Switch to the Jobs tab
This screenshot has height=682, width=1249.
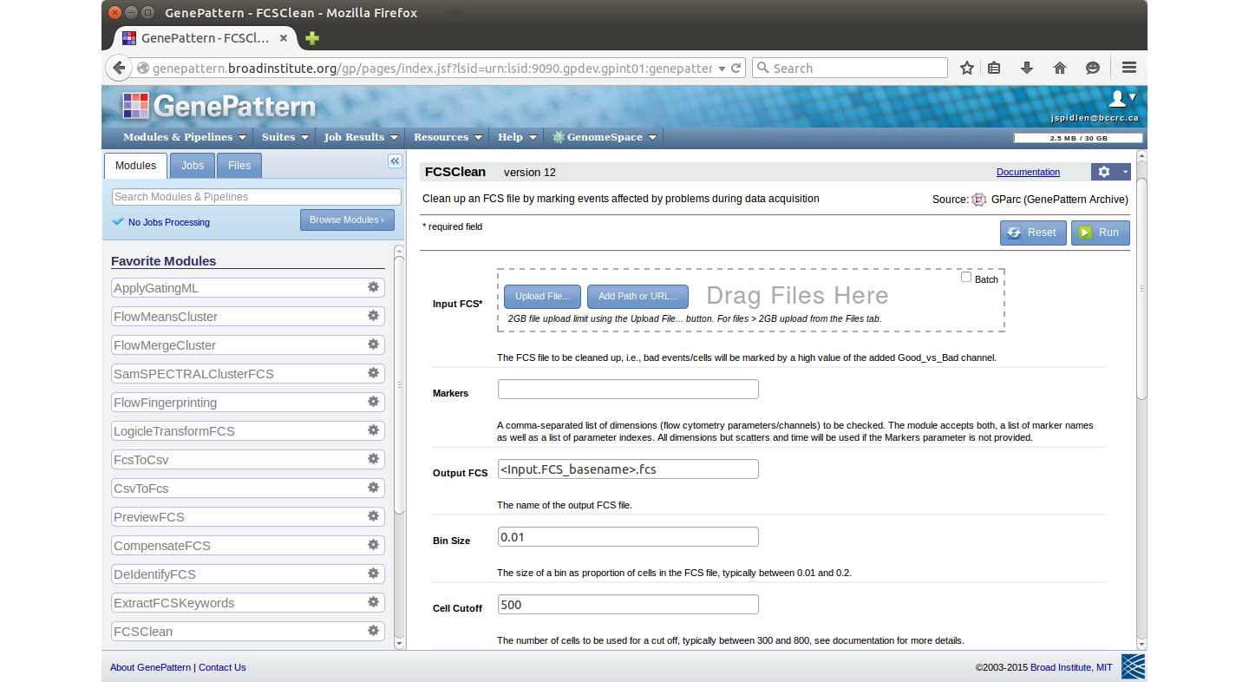(193, 166)
